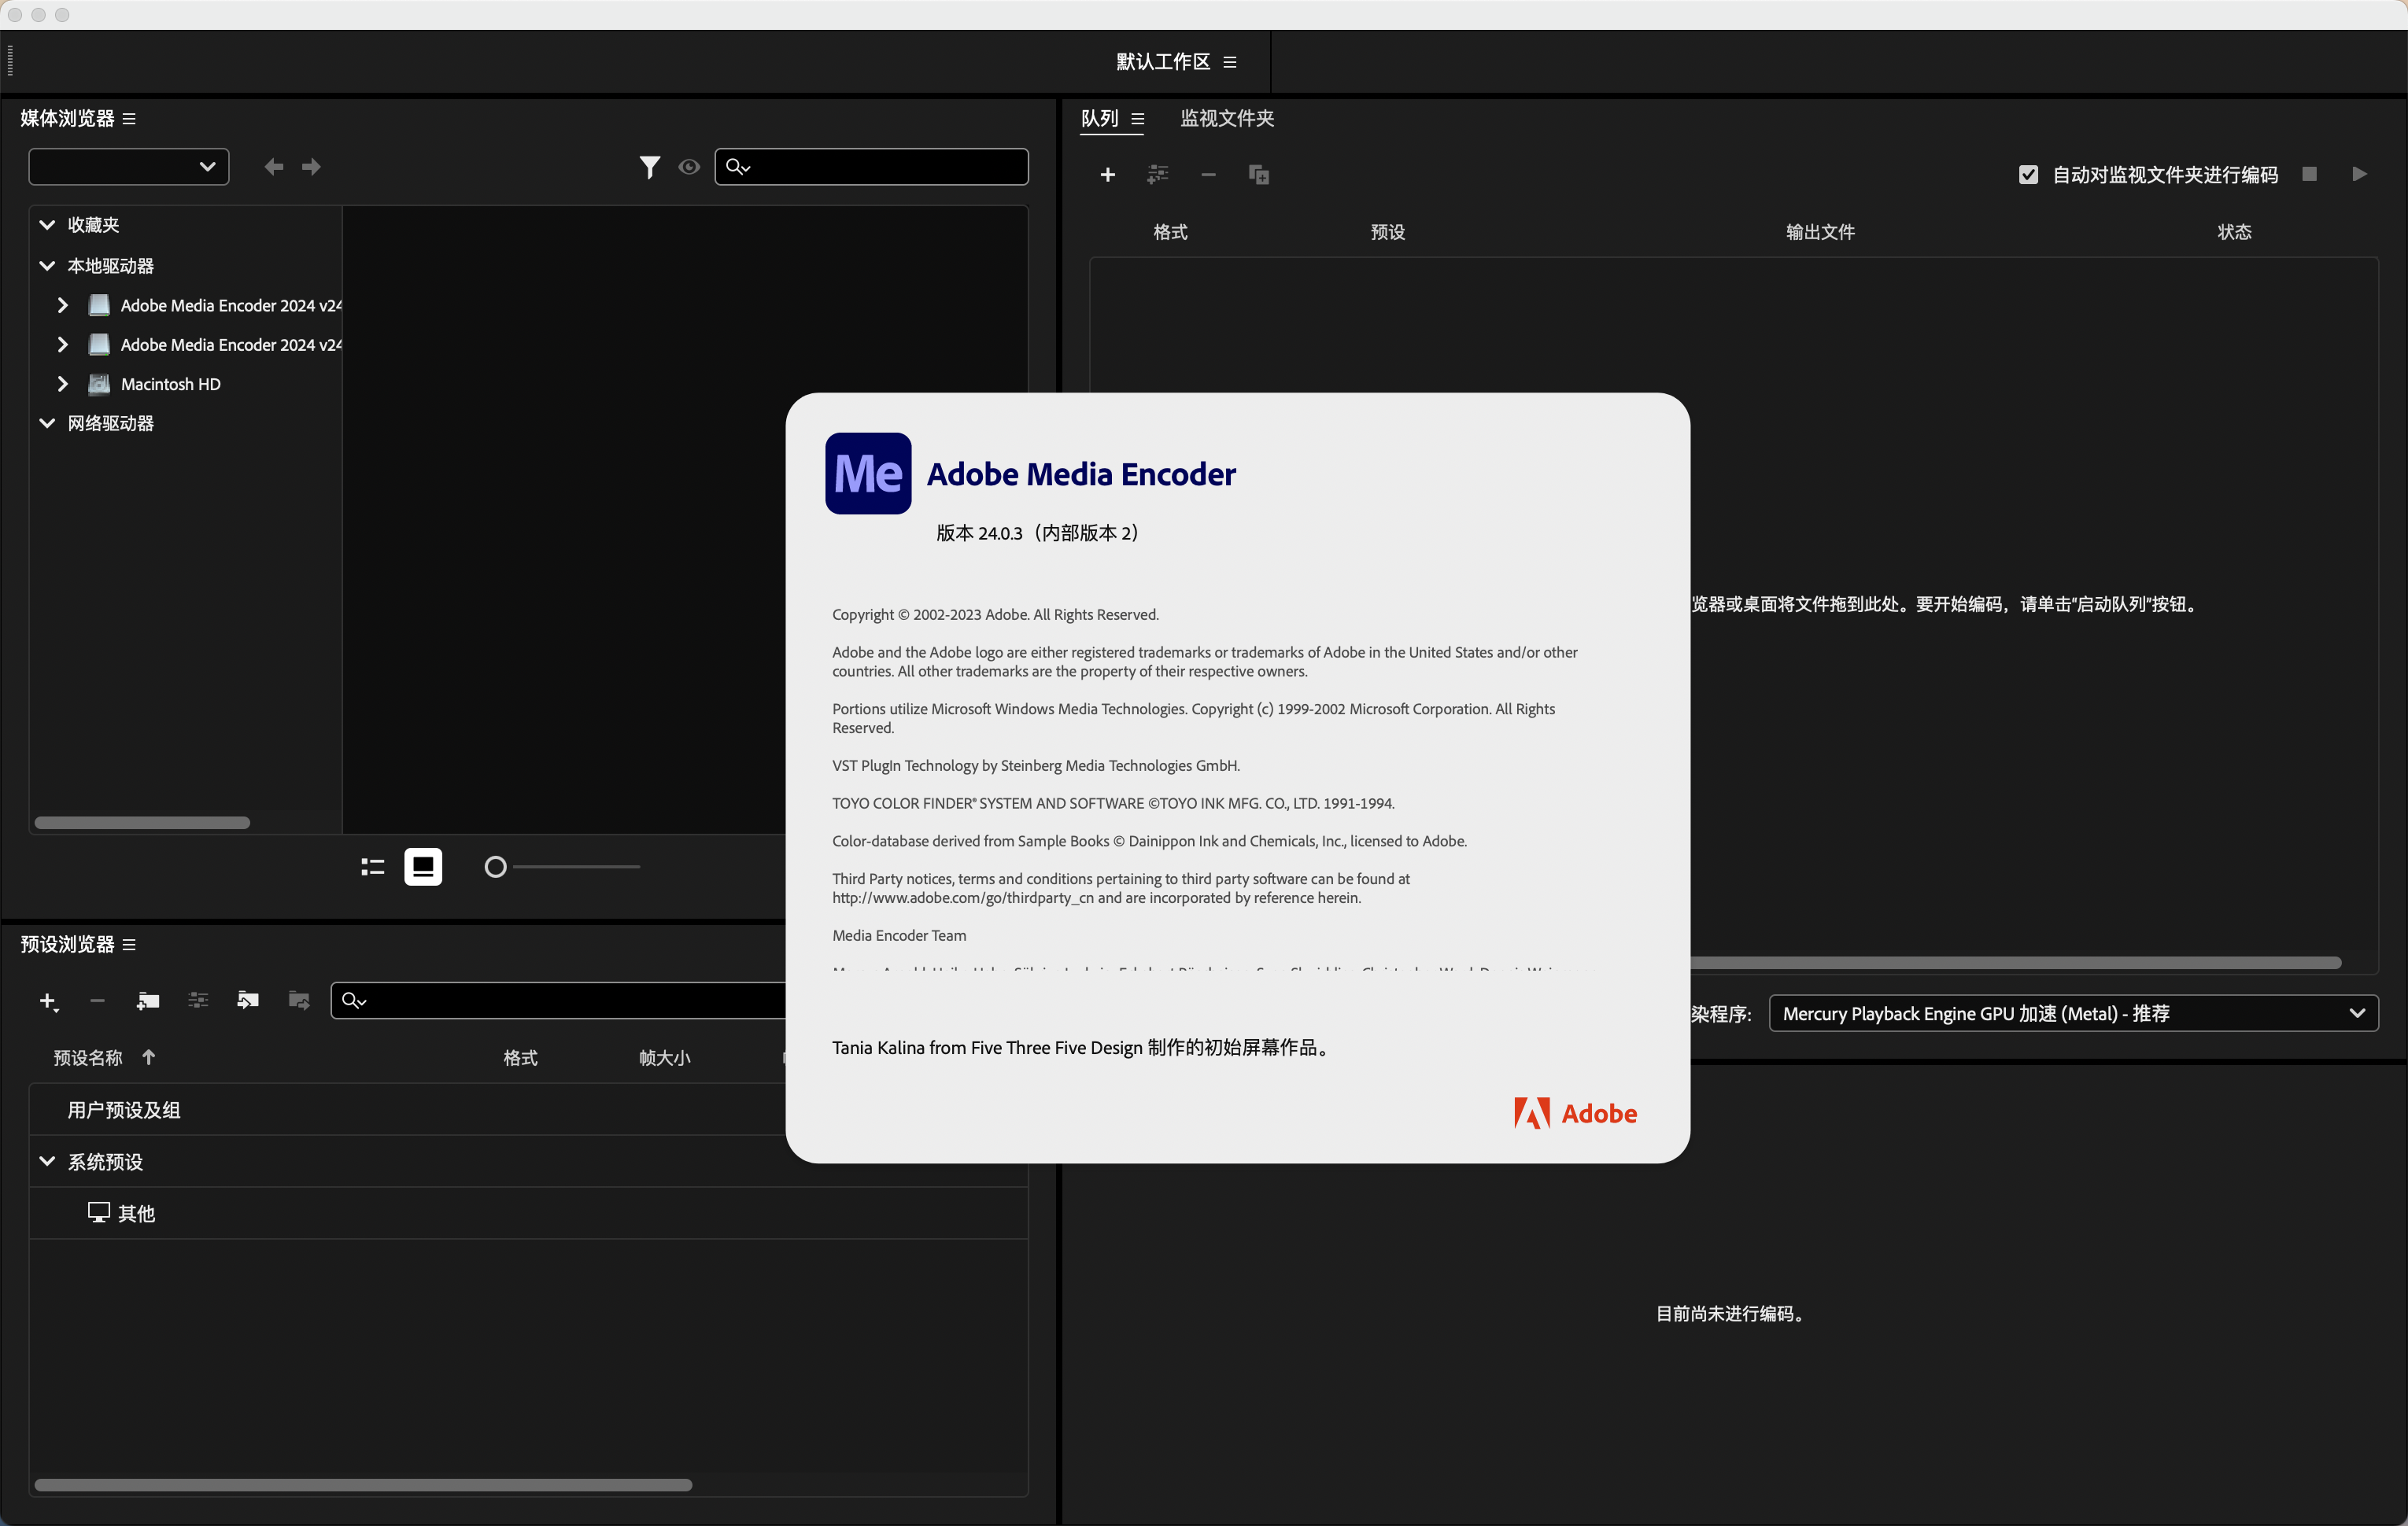
Task: Click the Remove minus icon in queue toolbar
Action: pyautogui.click(x=1208, y=175)
